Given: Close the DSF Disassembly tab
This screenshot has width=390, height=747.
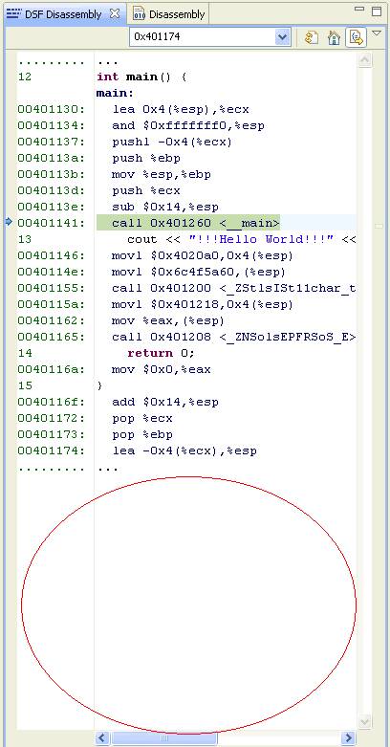Looking at the screenshot, I should (115, 13).
